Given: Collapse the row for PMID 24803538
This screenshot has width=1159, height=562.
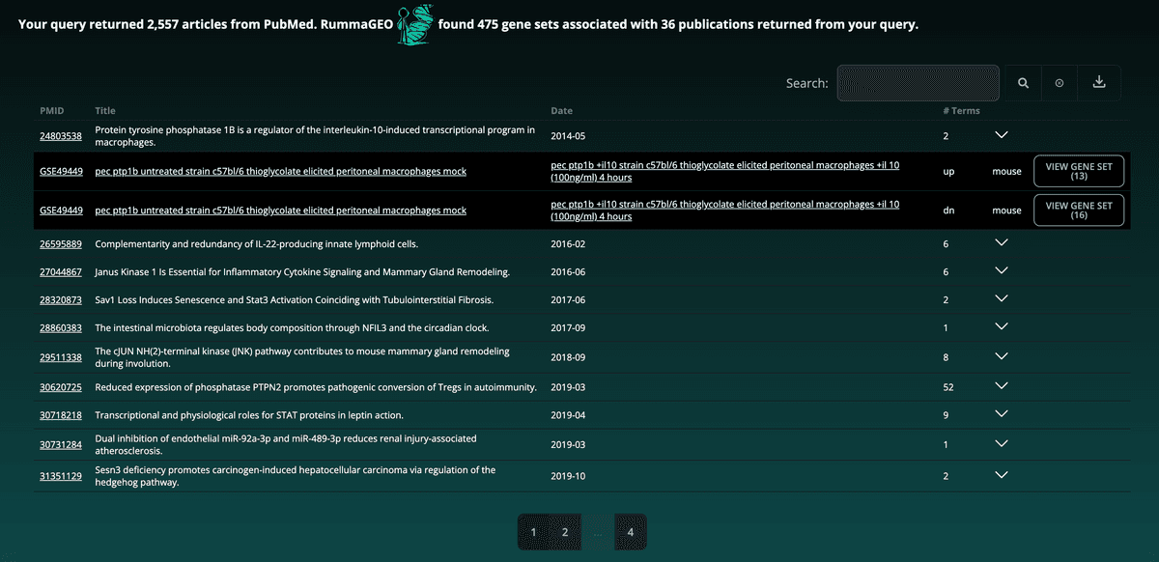Looking at the screenshot, I should (1002, 135).
